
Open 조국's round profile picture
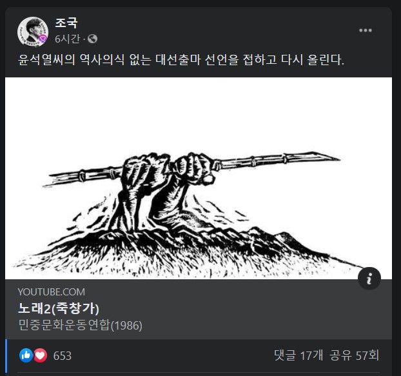coord(32,32)
